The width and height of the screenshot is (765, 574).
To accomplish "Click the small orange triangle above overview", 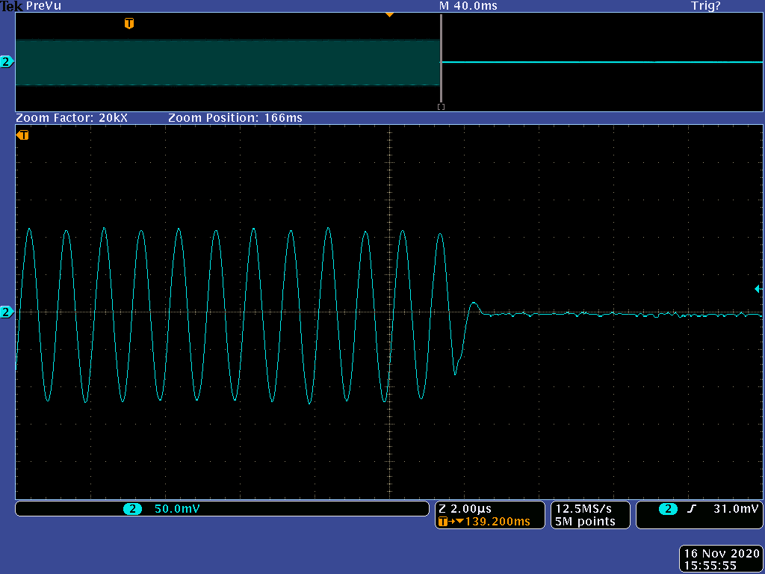I will (x=388, y=14).
